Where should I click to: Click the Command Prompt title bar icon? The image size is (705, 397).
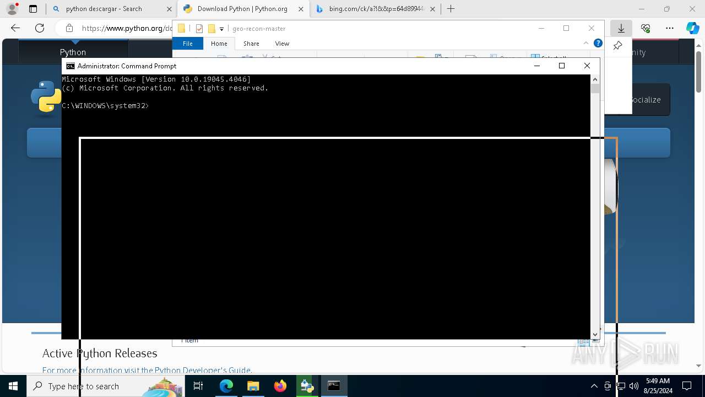(x=70, y=66)
